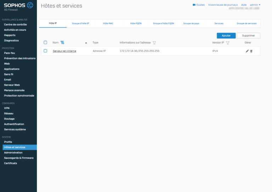272x192 pixels.
Task: Click the Aide link
Action: pyautogui.click(x=244, y=5)
